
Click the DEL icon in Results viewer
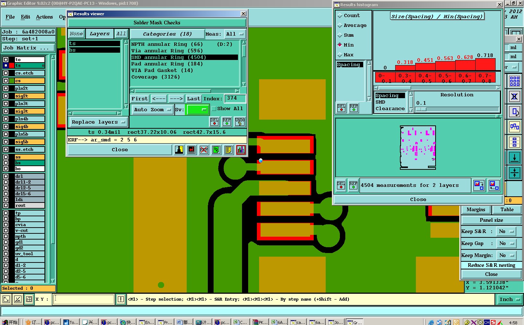click(214, 121)
